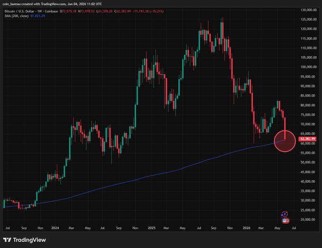This screenshot has width=322, height=248.
Task: Click the 55,000.00 price axis label
Action: point(308,153)
